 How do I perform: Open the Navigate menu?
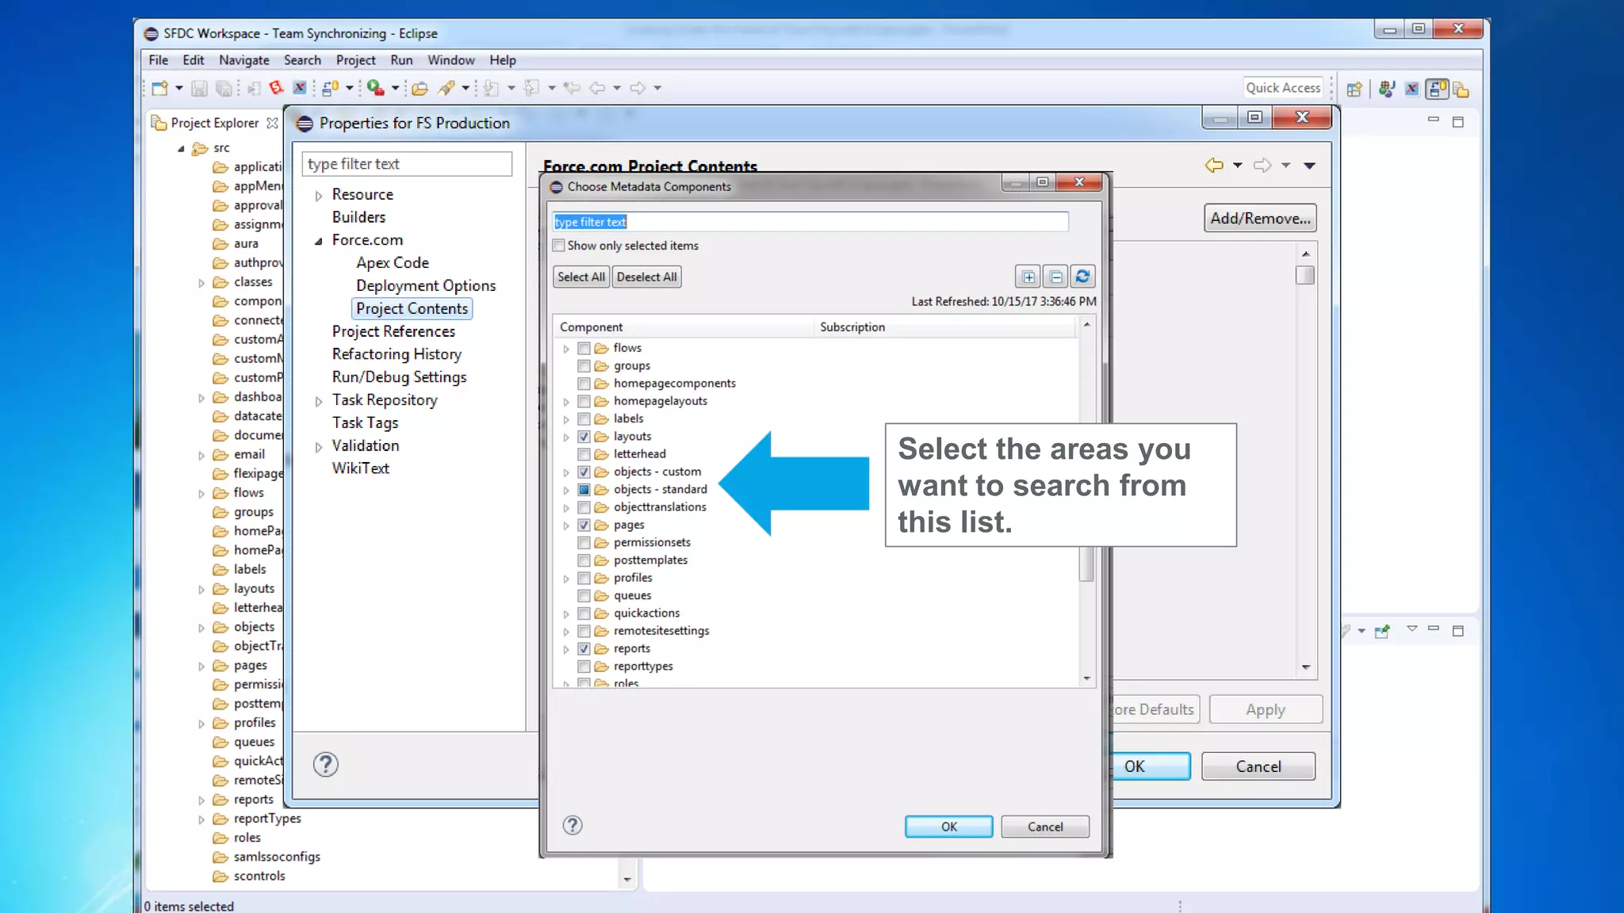[x=243, y=60]
